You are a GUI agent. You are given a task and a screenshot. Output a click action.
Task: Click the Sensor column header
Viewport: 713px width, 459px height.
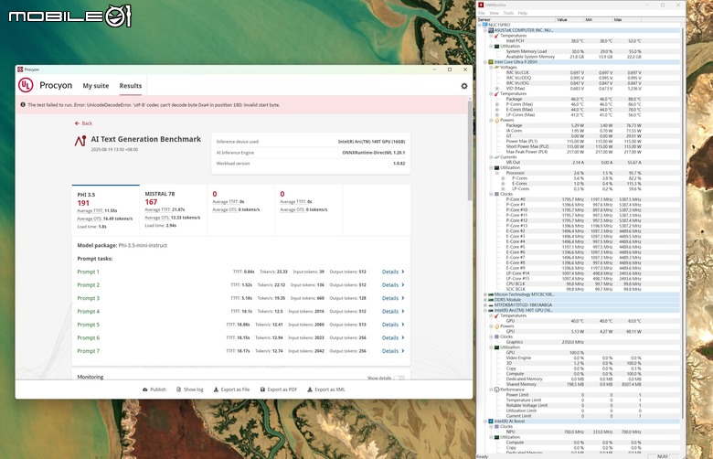(x=516, y=20)
